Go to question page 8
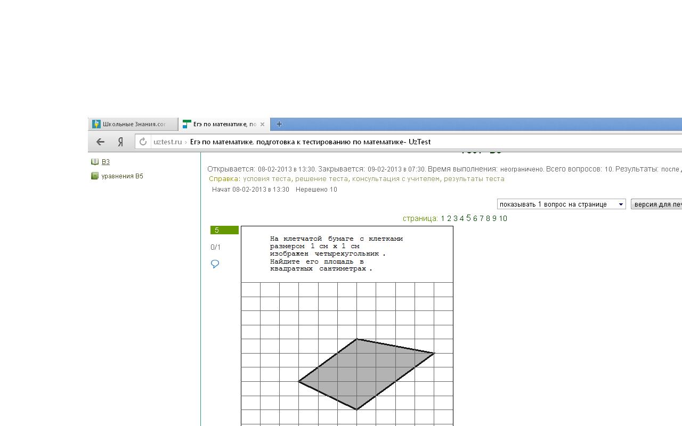The image size is (682, 426). tap(488, 218)
